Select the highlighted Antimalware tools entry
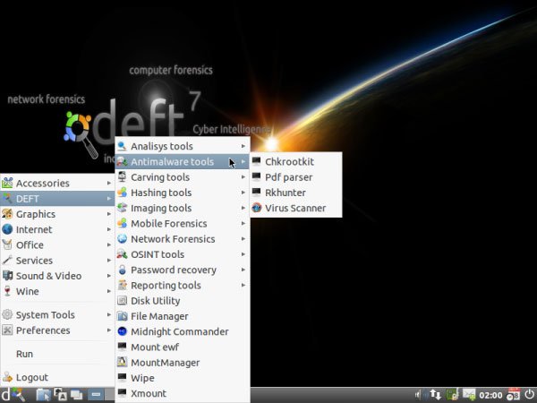 tap(183, 162)
